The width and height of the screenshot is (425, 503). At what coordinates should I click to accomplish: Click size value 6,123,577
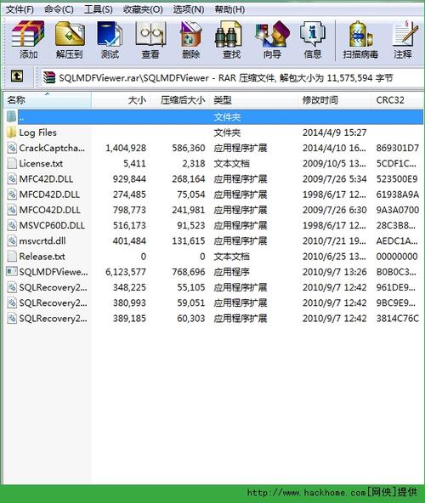point(126,272)
